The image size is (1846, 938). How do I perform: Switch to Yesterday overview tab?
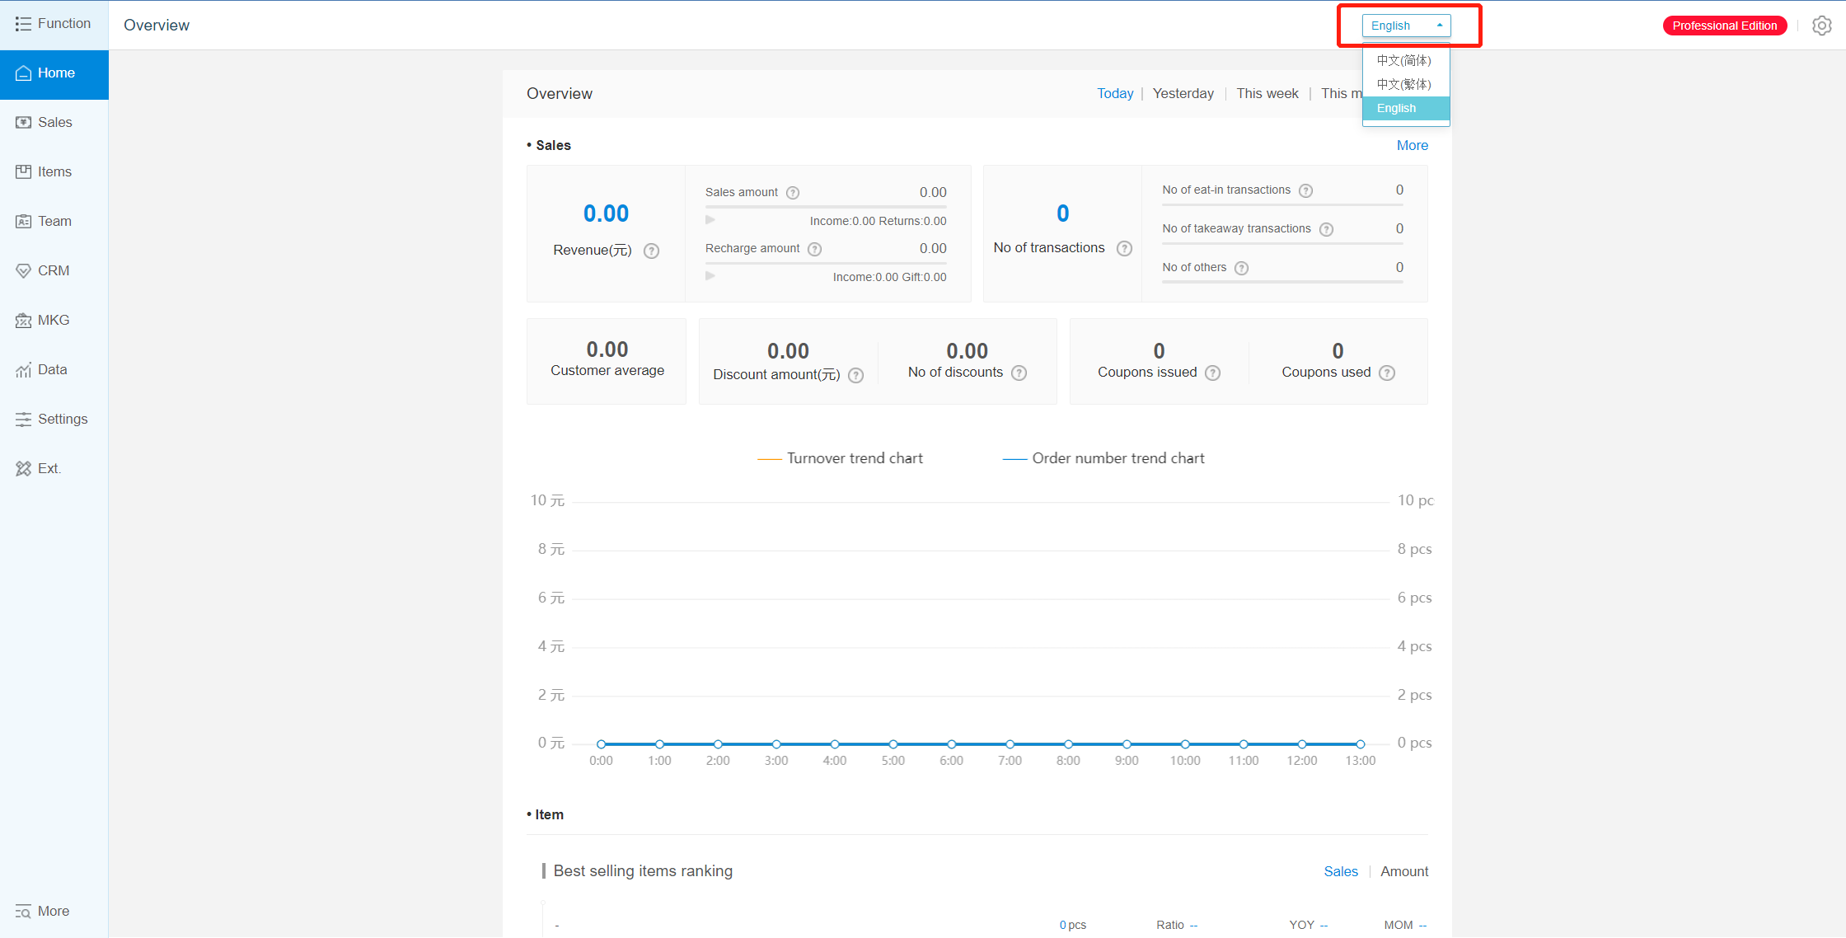(x=1183, y=93)
